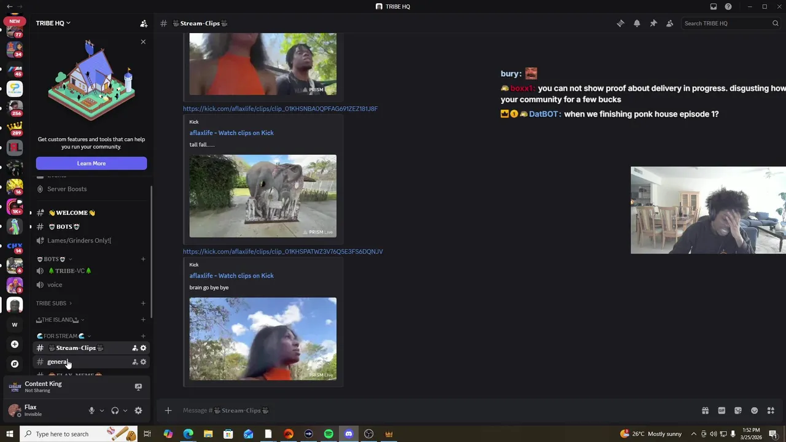Search in TRIBE HQ field
The width and height of the screenshot is (786, 442).
731,23
